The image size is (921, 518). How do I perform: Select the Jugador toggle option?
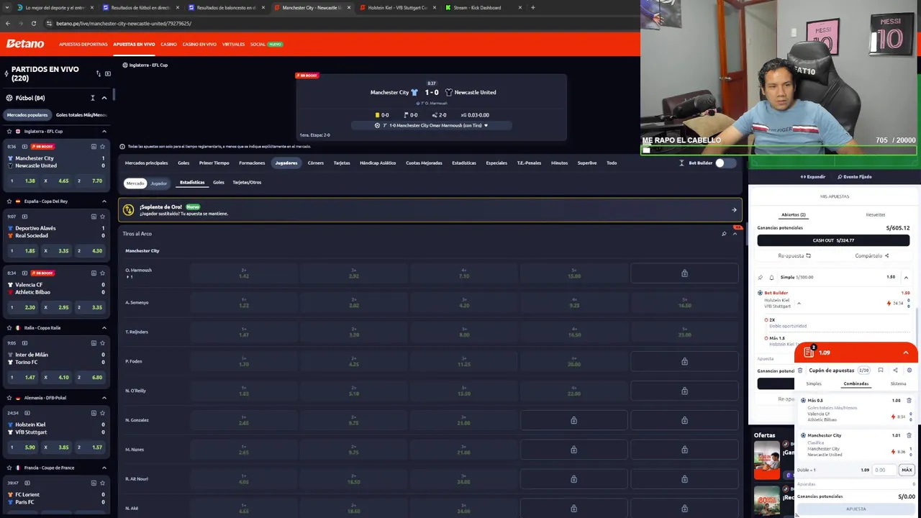158,183
